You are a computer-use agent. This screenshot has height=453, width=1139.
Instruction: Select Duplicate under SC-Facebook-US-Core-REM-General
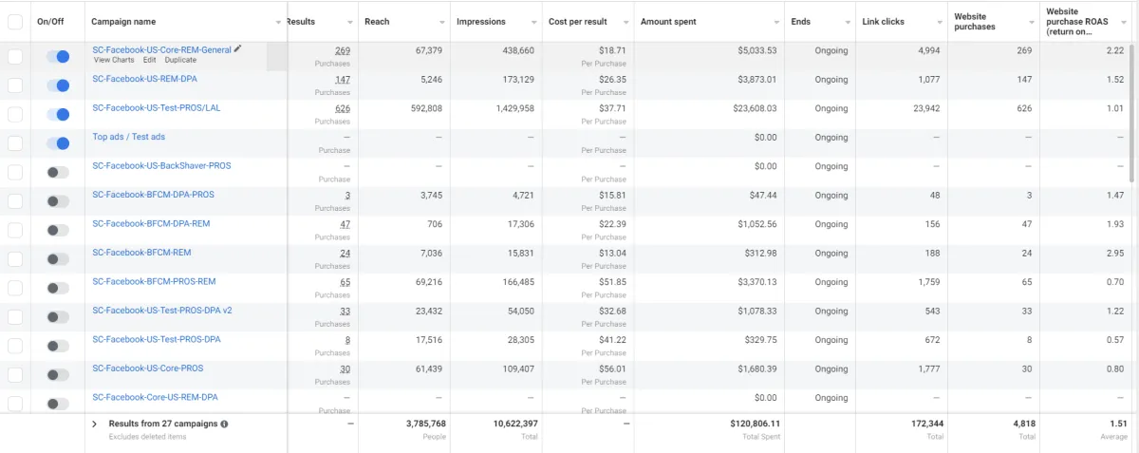point(180,60)
